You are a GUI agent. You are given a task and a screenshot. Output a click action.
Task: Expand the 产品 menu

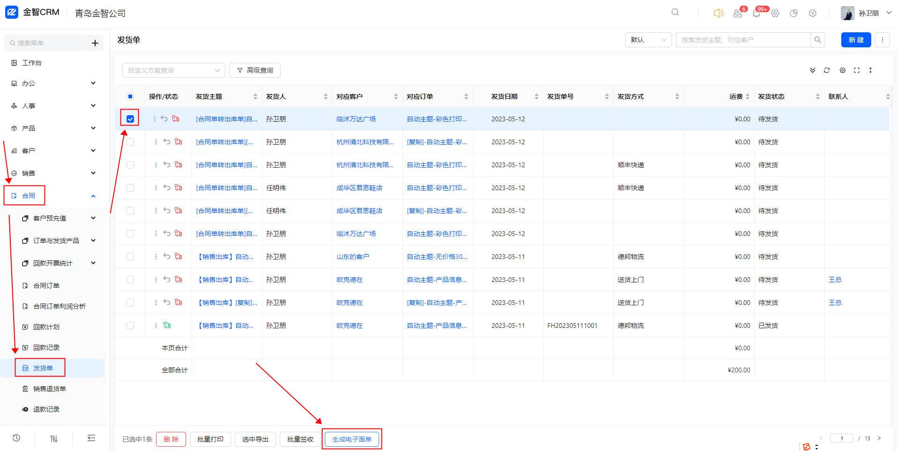tap(53, 128)
